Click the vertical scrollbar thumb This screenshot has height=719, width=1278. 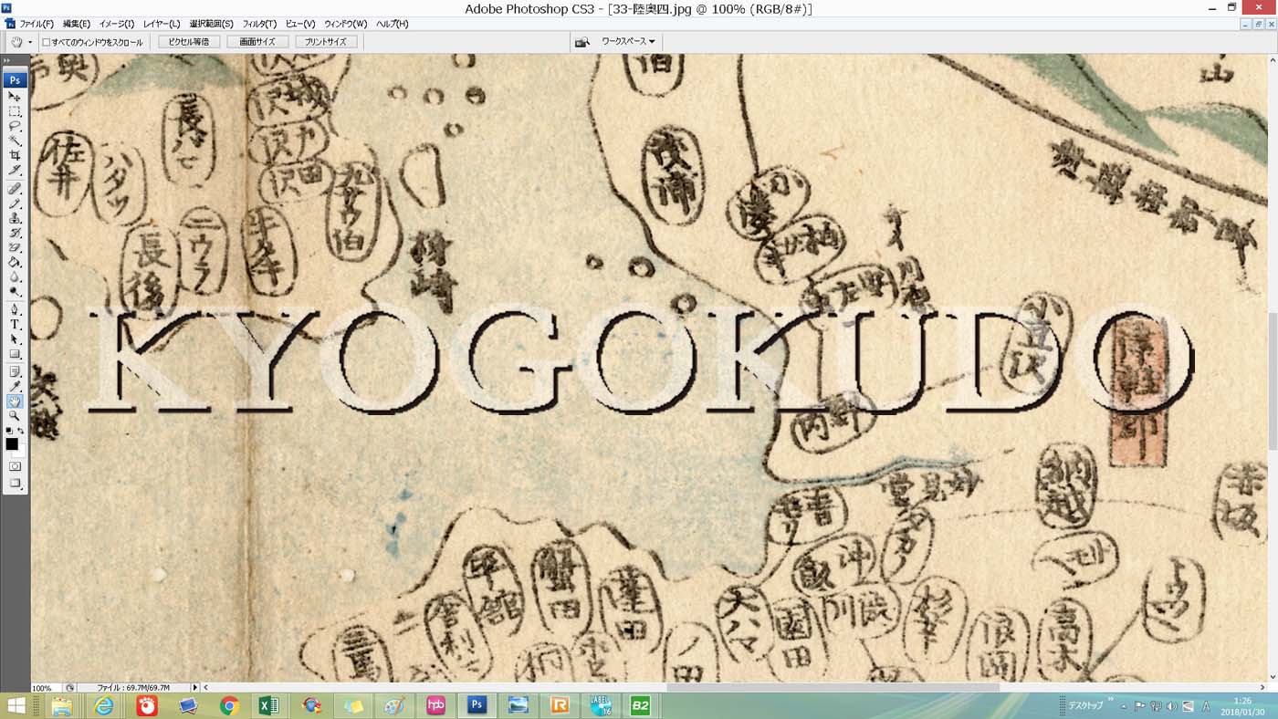coord(1273,380)
